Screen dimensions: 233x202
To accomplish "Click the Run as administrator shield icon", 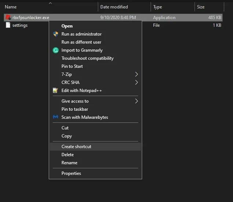I will pos(56,34).
